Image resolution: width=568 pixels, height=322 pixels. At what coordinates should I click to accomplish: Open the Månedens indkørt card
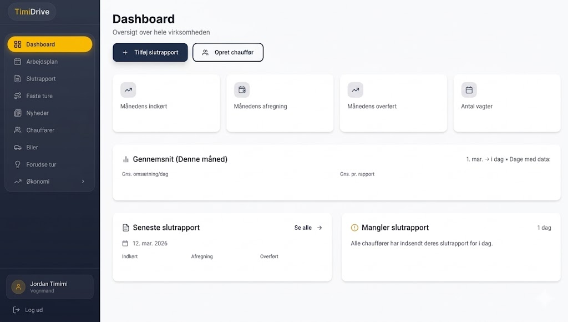coord(166,103)
